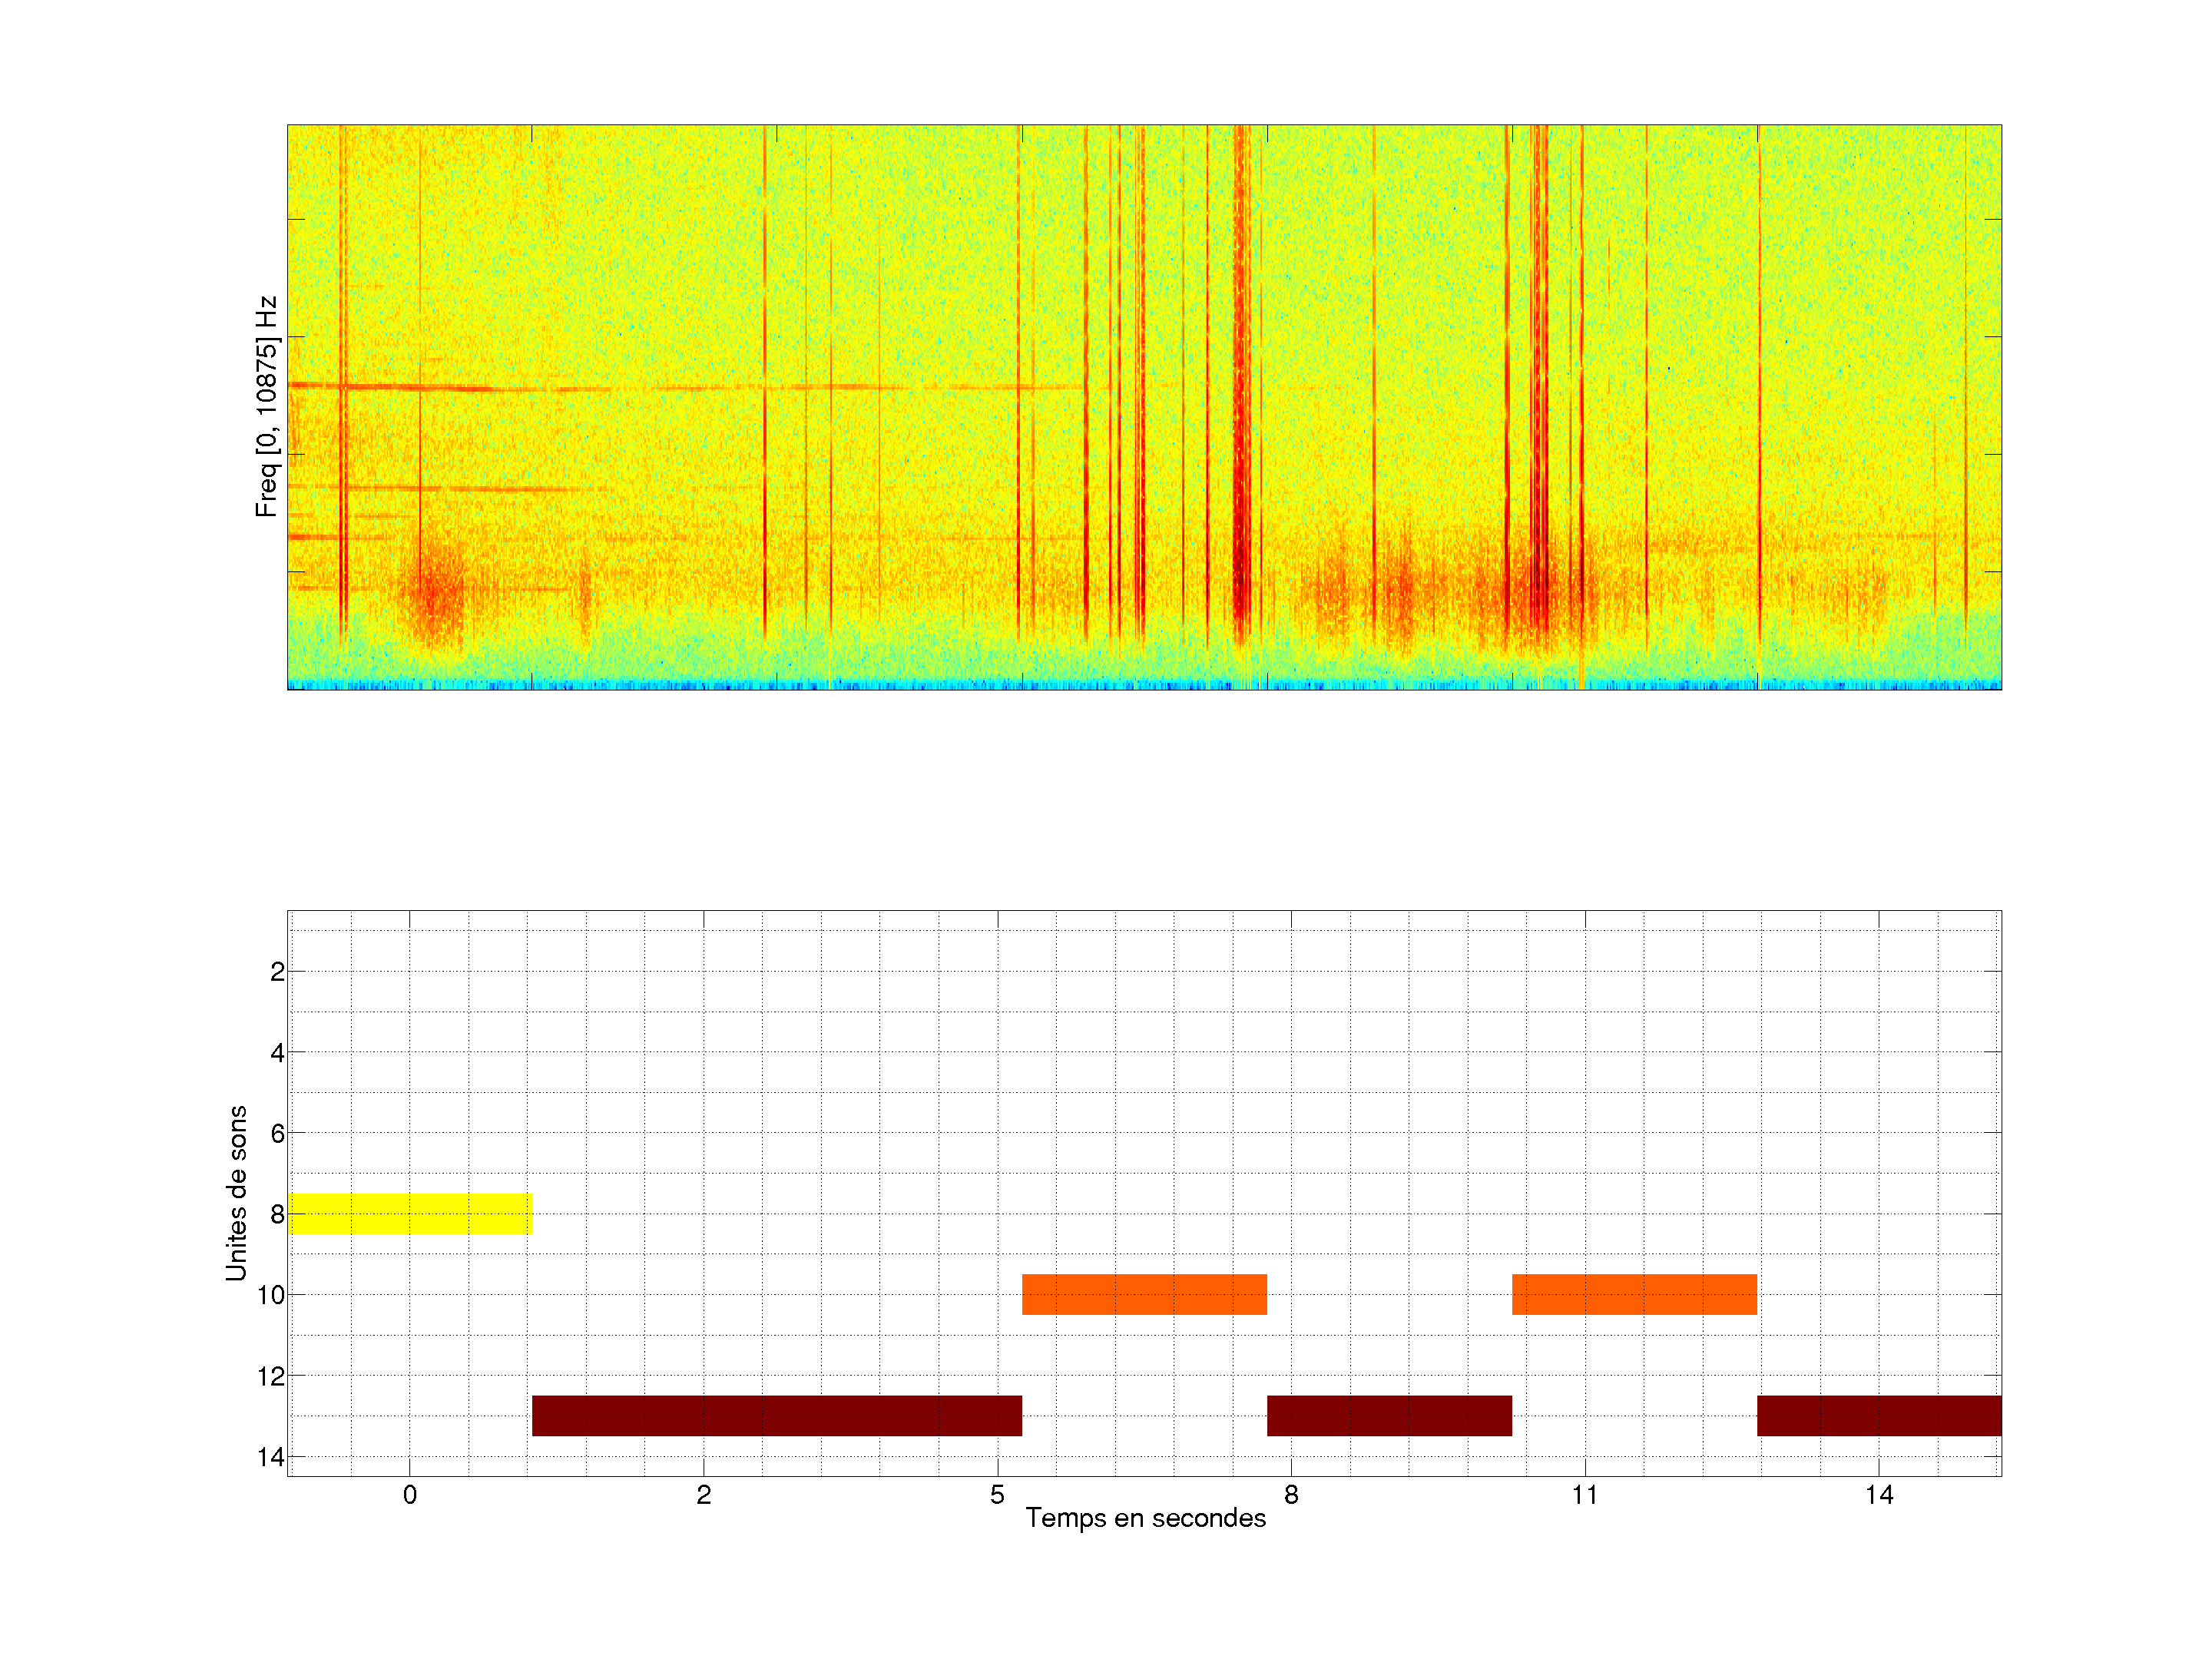Image resolution: width=2212 pixels, height=1659 pixels.
Task: Click the y-axis tick label 12
Action: (270, 1376)
